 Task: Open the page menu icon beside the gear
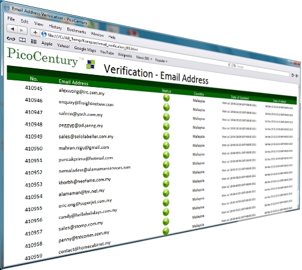(x=293, y=75)
